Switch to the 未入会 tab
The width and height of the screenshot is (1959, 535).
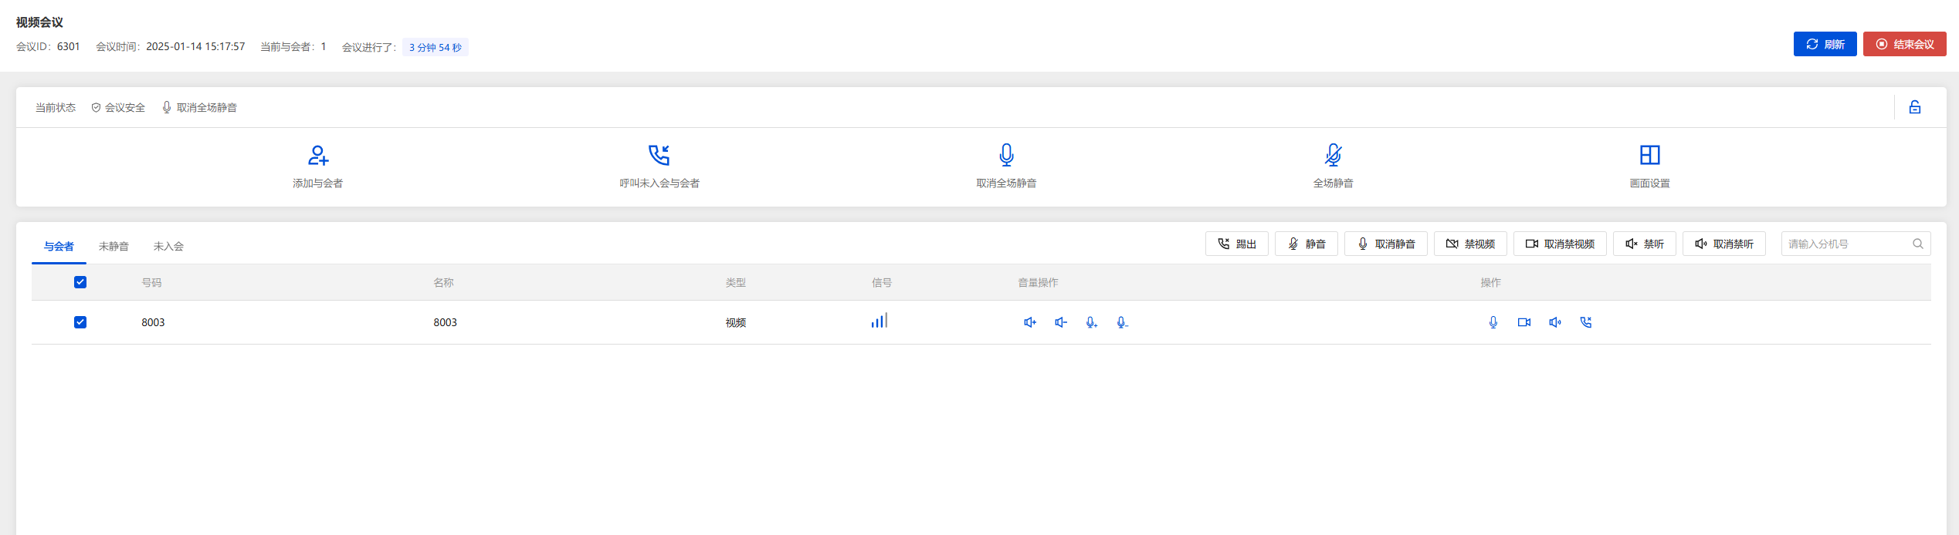pos(168,246)
